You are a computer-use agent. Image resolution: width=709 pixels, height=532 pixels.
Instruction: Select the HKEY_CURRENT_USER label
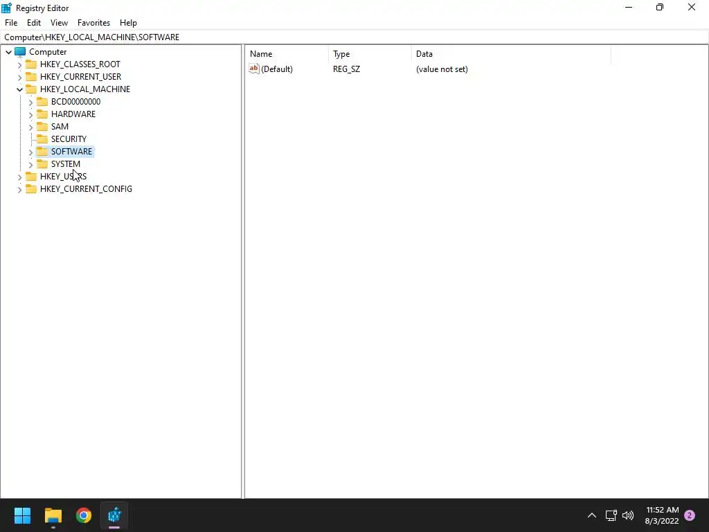80,76
